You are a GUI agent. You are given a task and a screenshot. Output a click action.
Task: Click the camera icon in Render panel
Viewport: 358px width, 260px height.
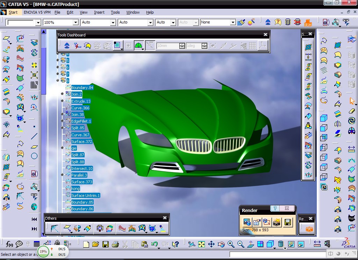point(277,222)
